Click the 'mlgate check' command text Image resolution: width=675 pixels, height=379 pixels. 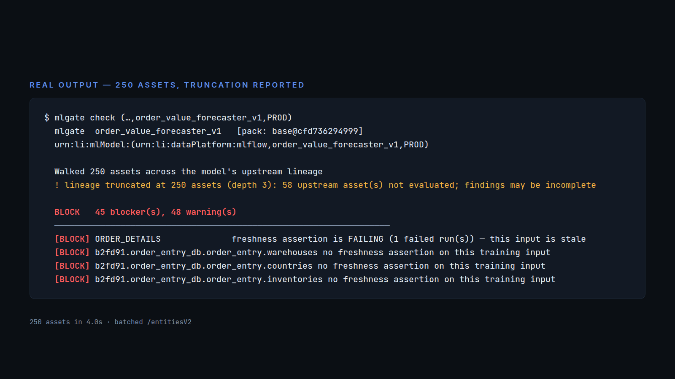(x=85, y=117)
